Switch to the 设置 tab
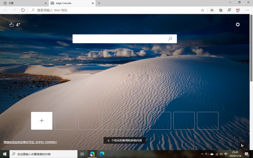The height and width of the screenshot is (158, 253). tap(24, 3)
